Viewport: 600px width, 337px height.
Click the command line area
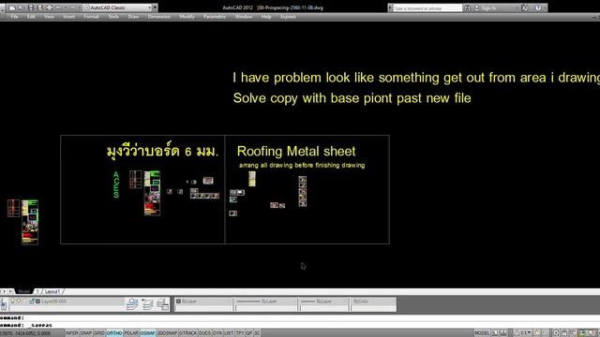click(300, 321)
